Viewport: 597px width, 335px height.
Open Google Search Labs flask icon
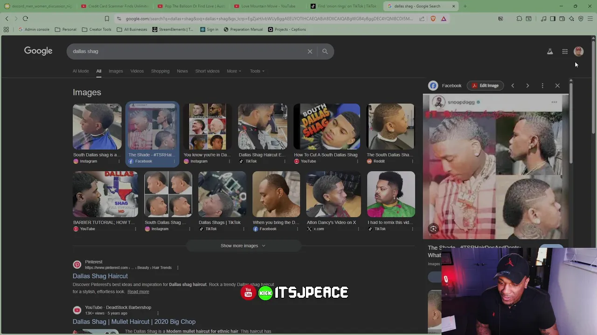point(550,52)
